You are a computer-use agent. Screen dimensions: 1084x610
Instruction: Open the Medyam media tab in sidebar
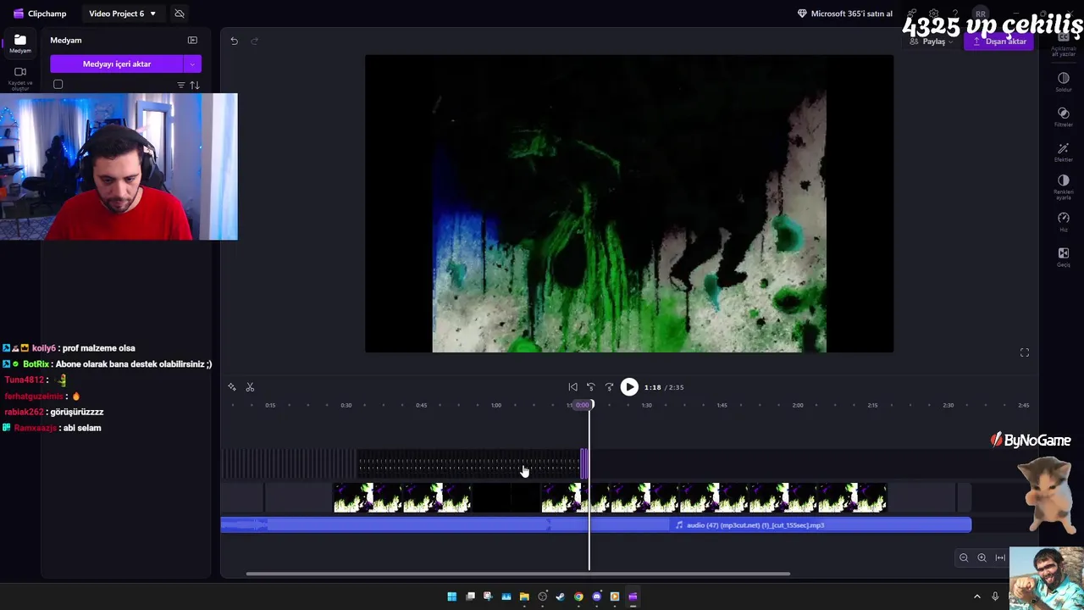click(x=20, y=43)
